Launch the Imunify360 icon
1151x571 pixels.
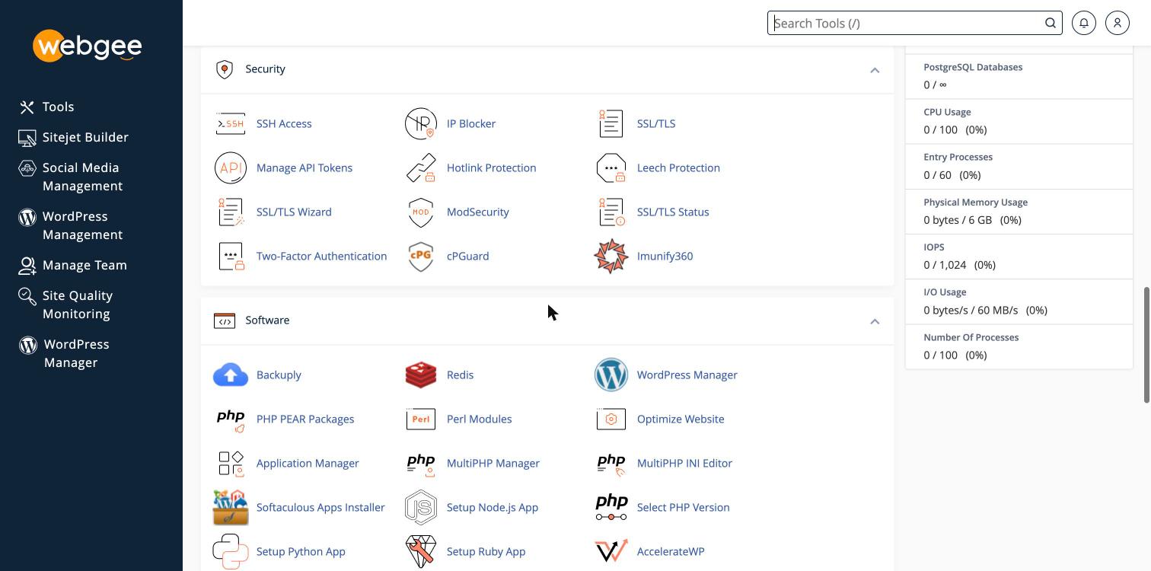click(x=611, y=256)
